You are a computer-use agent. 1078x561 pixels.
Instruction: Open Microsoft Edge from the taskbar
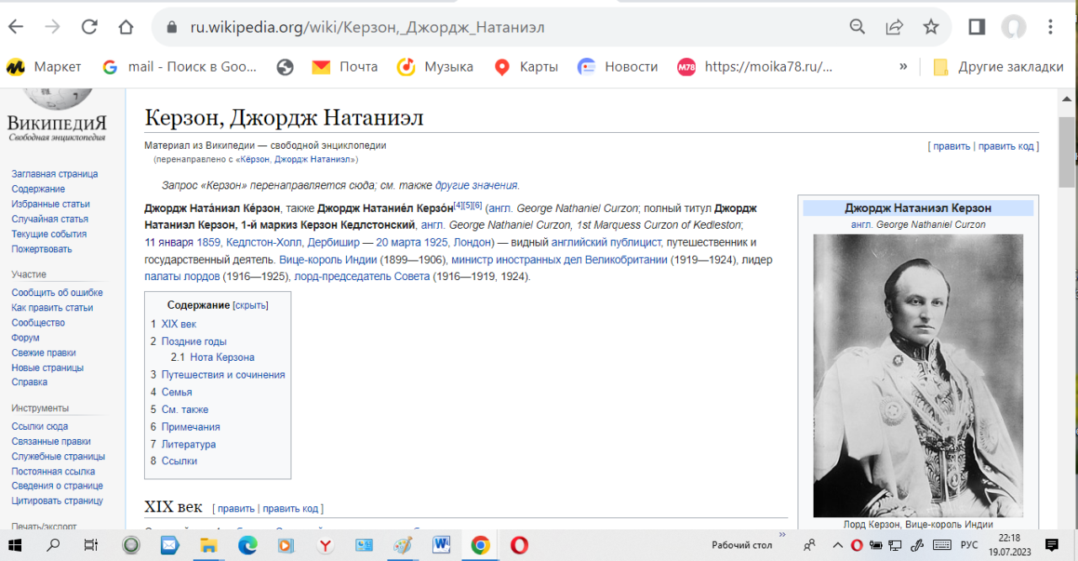[x=247, y=545]
